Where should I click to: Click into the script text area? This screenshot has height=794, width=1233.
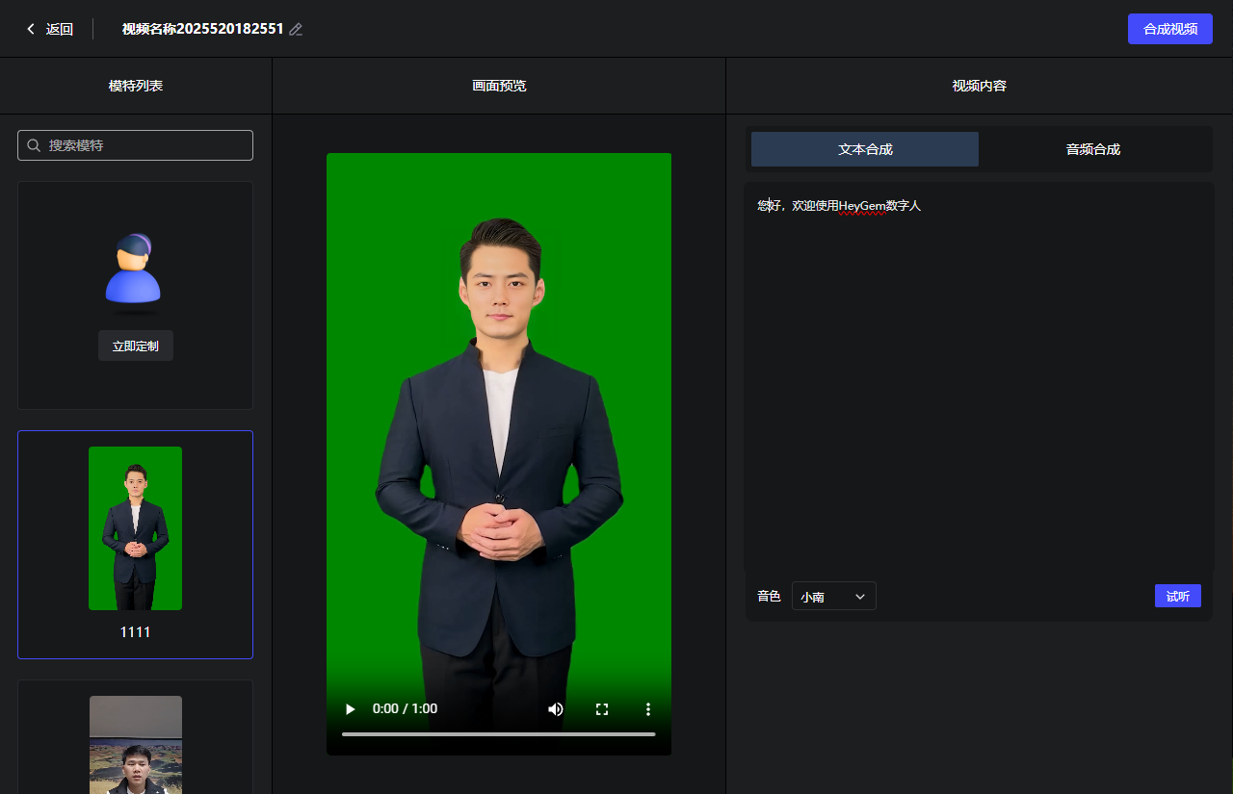click(x=979, y=378)
